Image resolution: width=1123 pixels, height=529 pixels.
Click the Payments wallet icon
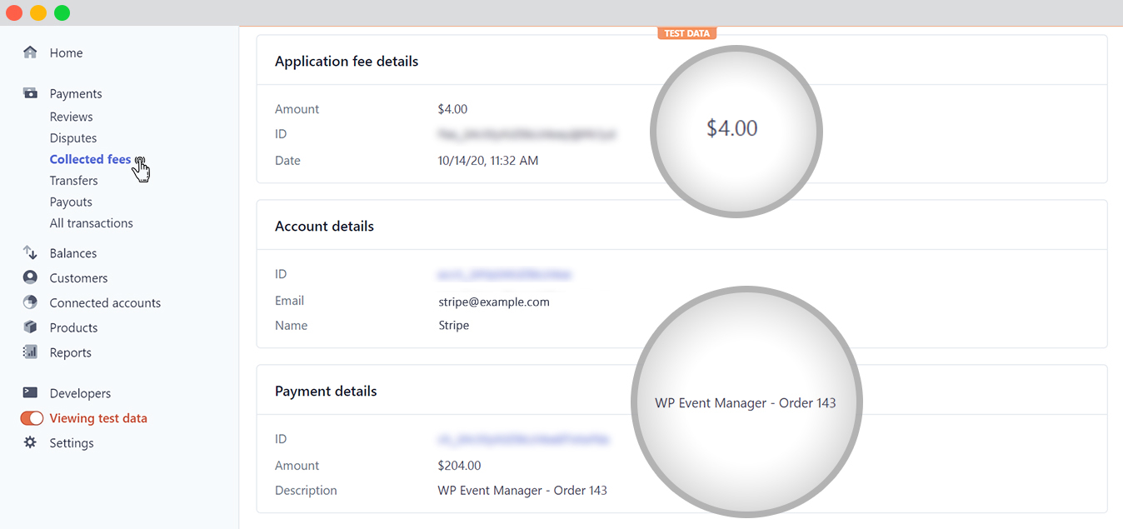click(x=30, y=93)
